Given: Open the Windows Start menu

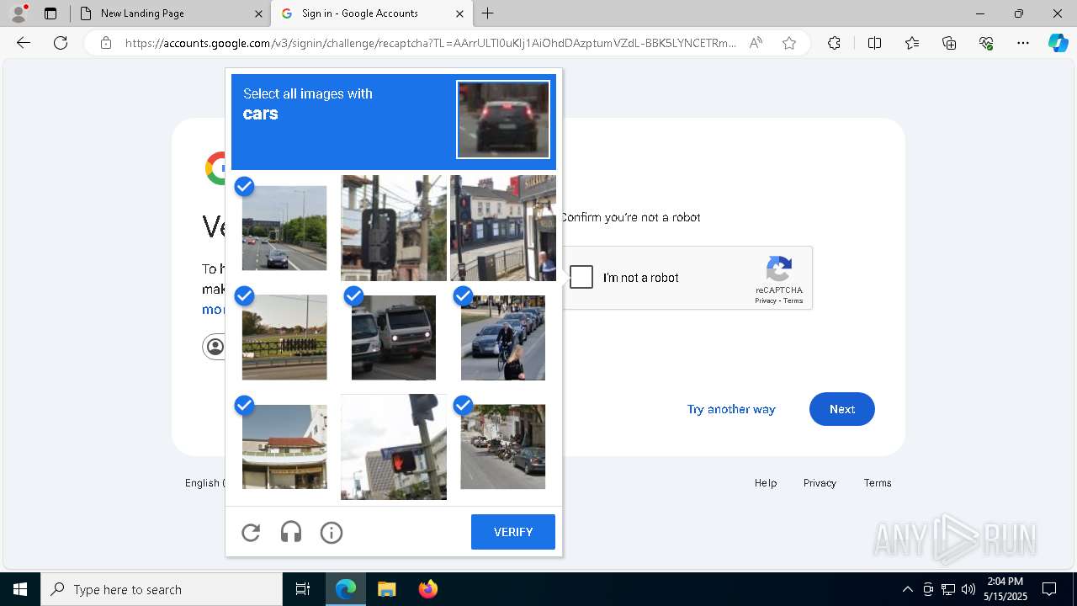Looking at the screenshot, I should (20, 589).
